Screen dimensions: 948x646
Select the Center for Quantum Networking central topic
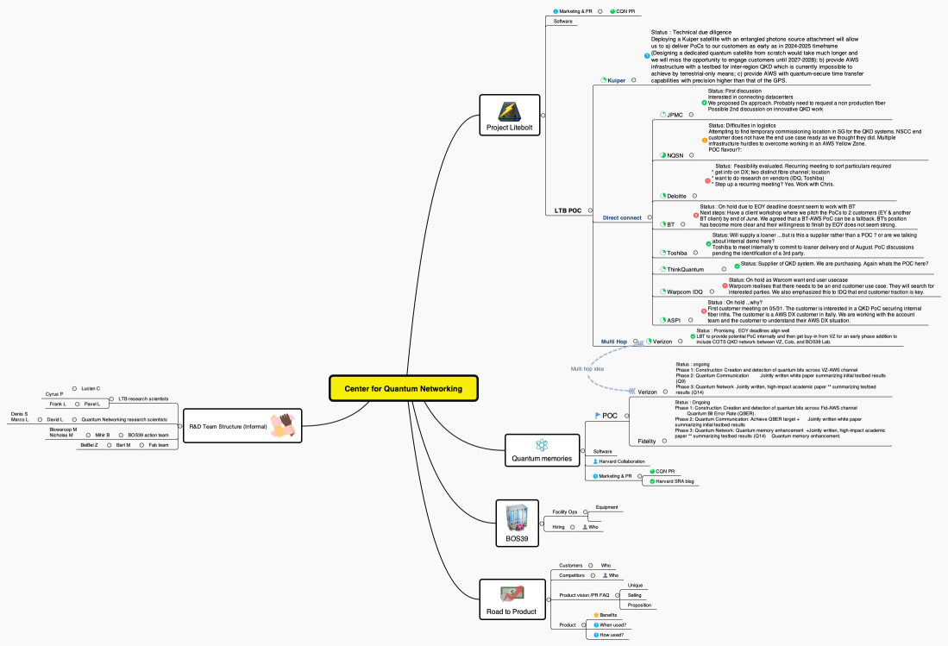pos(403,388)
